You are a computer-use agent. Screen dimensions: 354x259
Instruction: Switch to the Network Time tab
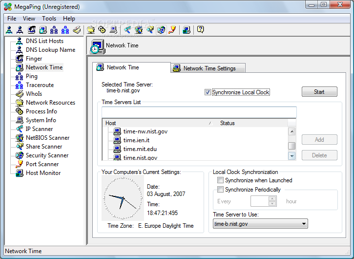[131, 67]
